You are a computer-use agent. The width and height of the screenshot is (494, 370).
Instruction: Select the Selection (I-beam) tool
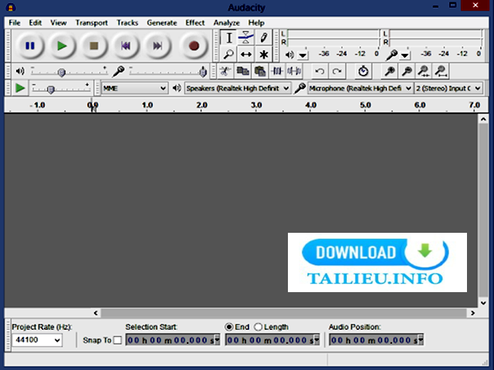pos(229,38)
